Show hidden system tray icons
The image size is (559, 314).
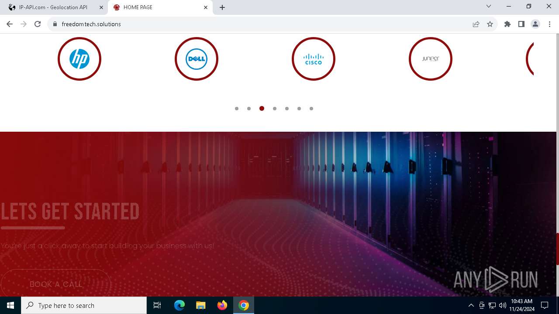click(x=471, y=305)
